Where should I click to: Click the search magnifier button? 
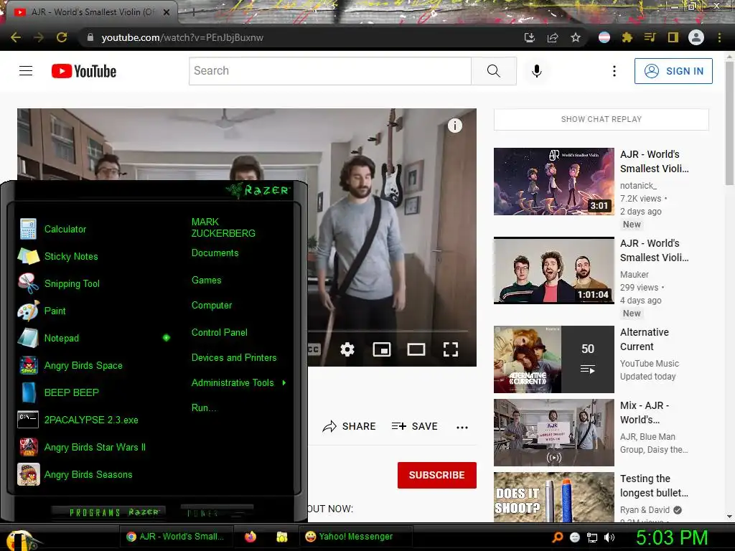tap(494, 71)
